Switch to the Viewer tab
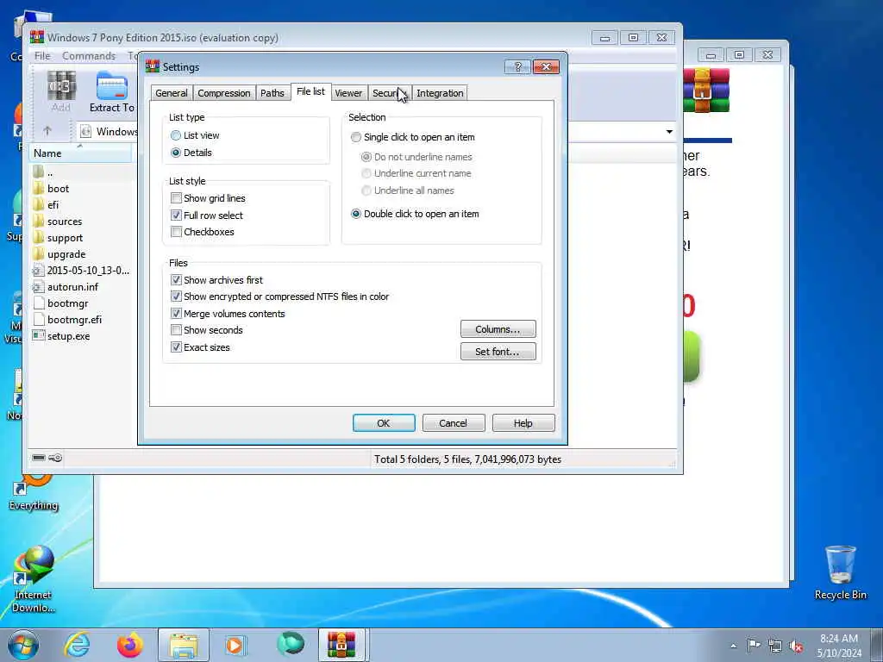Image resolution: width=883 pixels, height=662 pixels. (x=348, y=93)
